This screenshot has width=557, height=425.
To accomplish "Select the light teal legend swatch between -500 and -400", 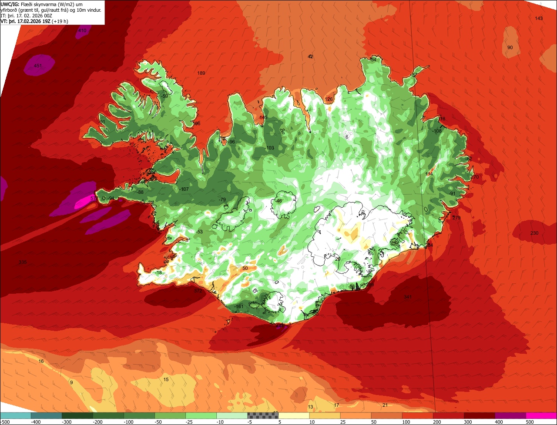I will coord(15,415).
